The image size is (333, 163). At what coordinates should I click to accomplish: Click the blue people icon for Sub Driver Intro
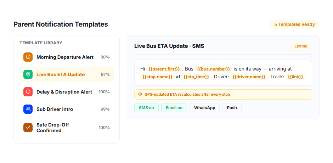28,109
